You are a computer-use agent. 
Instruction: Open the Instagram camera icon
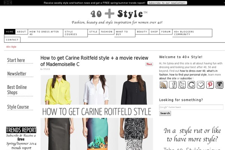click(219, 85)
